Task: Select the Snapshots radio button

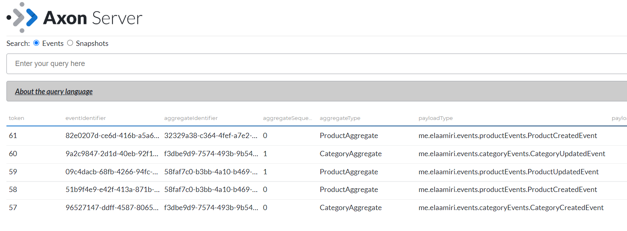Action: [70, 43]
